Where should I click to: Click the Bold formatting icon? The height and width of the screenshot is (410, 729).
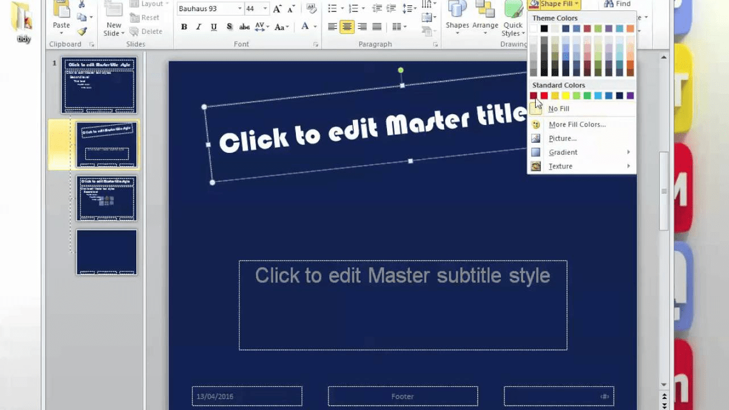(184, 27)
